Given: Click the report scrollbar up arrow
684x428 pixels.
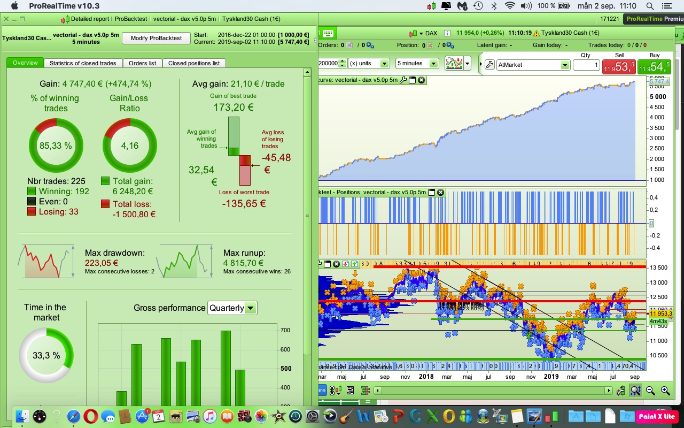Looking at the screenshot, I should click(307, 72).
